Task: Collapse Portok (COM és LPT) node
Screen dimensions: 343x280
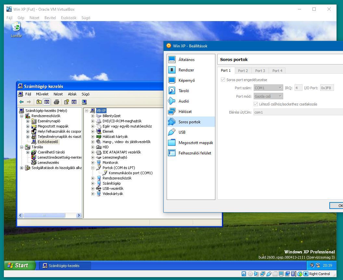Action: pos(93,168)
